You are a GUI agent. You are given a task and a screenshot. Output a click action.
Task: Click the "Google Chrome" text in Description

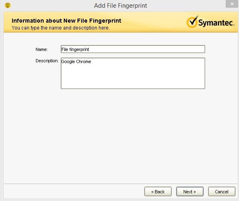point(76,61)
